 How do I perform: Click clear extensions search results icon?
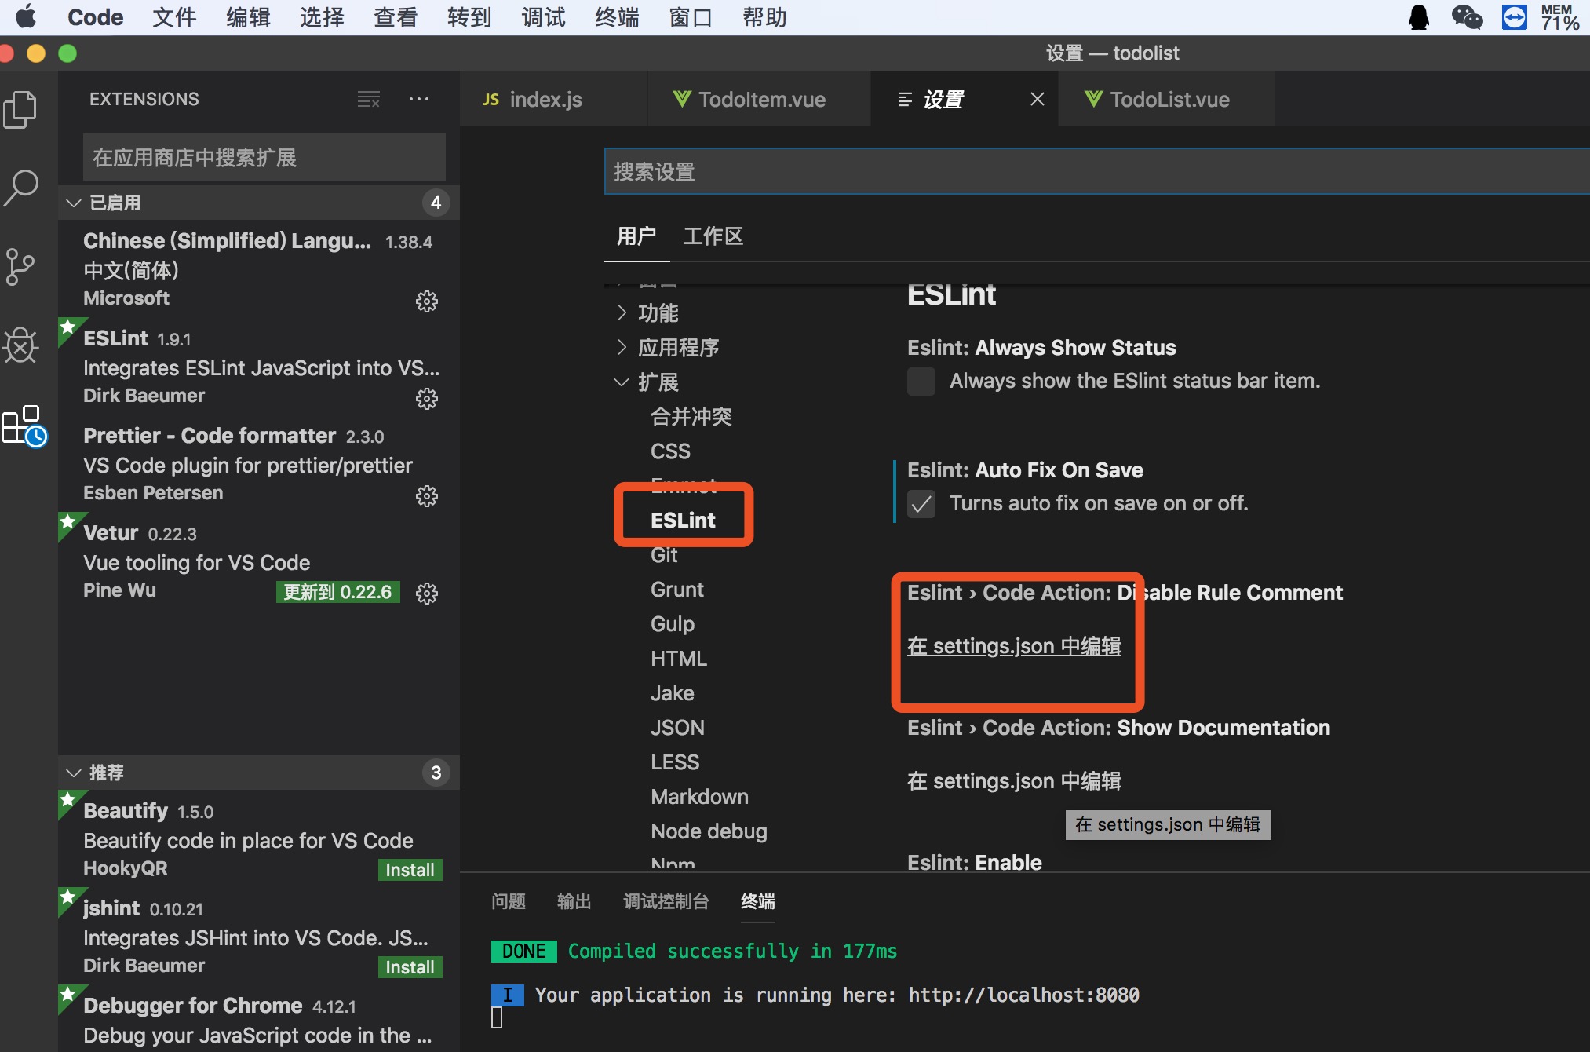click(x=368, y=100)
